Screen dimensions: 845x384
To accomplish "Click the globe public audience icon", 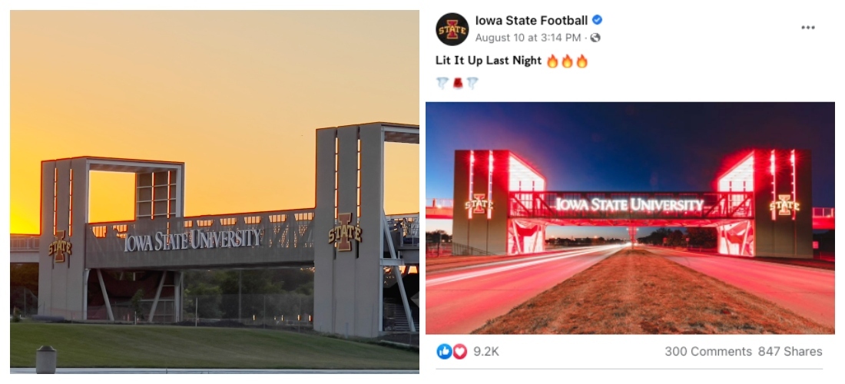I will [595, 38].
